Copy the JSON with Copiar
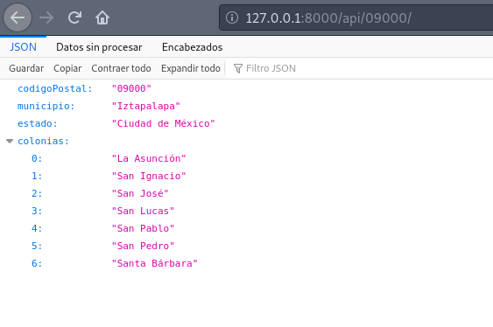Screen dimensions: 493x327 pos(67,68)
